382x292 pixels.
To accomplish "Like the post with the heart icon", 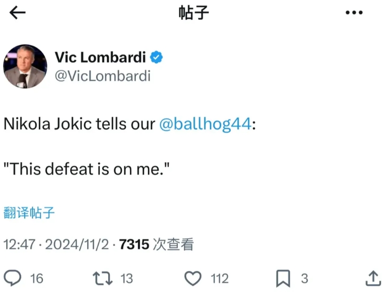I will click(193, 278).
